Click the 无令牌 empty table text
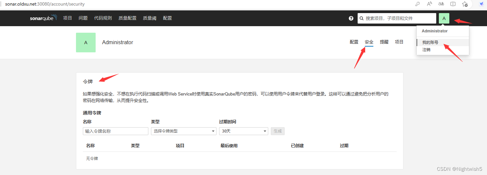 (x=92, y=159)
